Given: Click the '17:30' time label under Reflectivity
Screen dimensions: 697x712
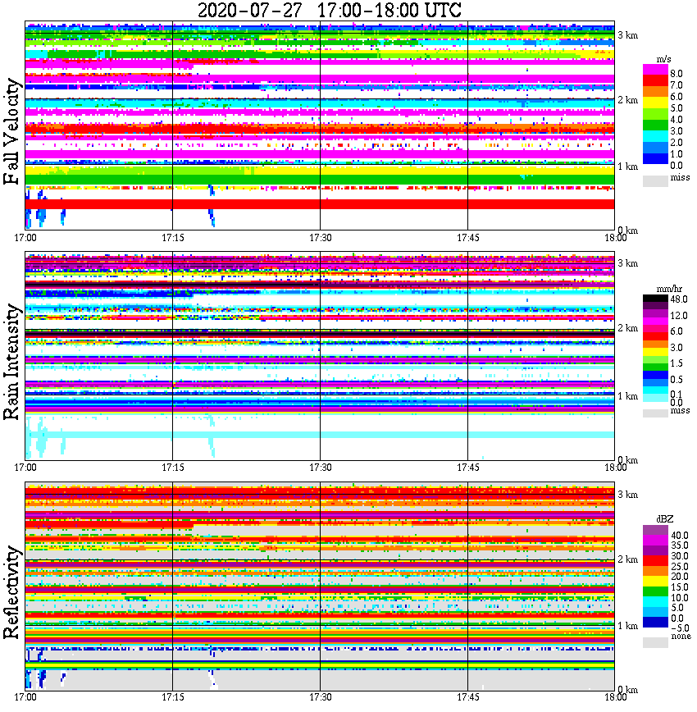Looking at the screenshot, I should point(321,697).
